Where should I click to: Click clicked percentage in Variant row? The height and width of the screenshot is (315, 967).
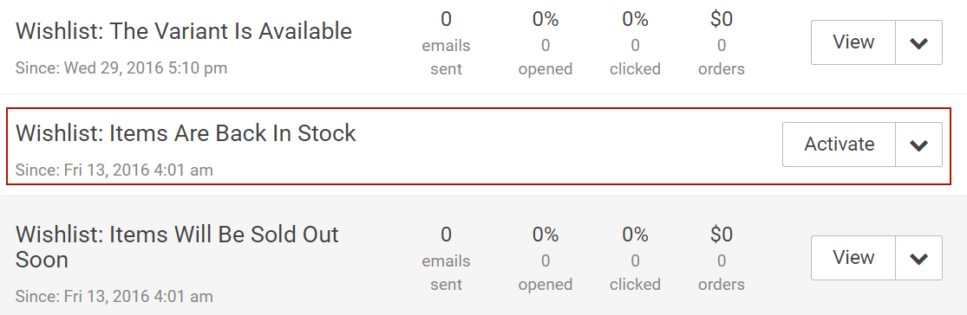coord(635,44)
